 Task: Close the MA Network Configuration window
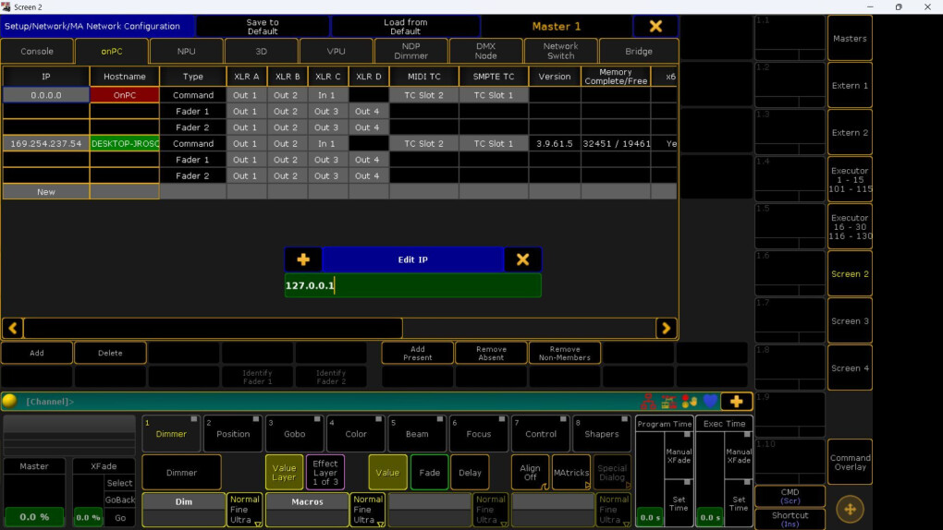655,27
